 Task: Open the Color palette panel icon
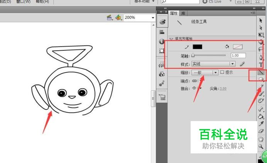162,22
